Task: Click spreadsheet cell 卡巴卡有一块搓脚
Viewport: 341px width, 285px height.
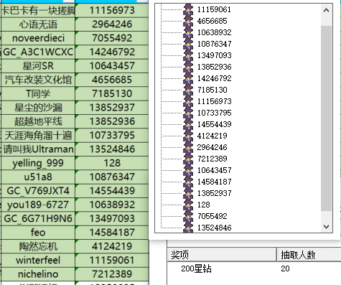Action: tap(38, 10)
